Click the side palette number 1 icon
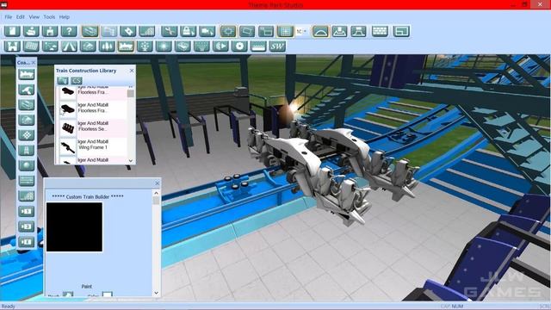551x310 pixels. pos(27,211)
